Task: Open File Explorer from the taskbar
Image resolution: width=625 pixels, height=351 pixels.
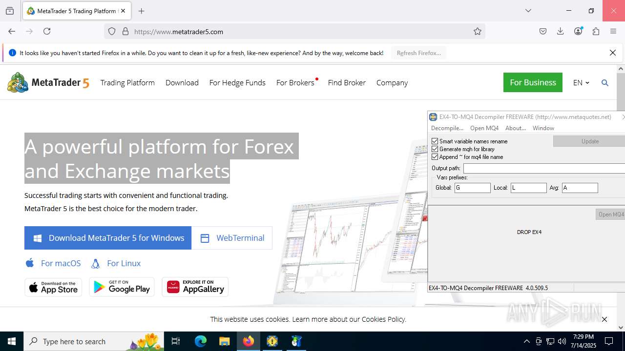Action: point(224,341)
